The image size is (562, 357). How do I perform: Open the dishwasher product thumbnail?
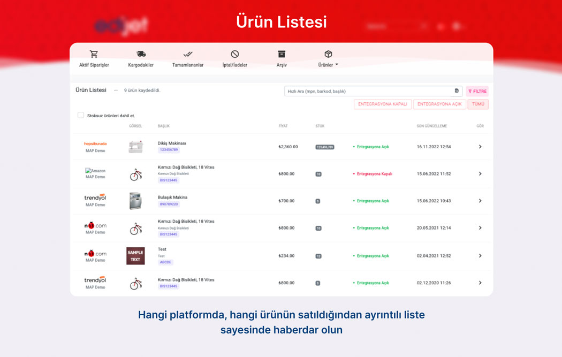[x=135, y=201]
